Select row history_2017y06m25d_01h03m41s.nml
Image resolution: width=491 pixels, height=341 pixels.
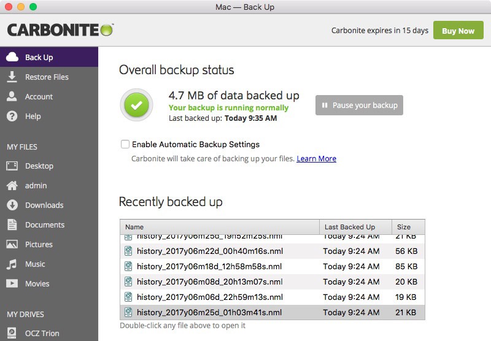pos(272,312)
